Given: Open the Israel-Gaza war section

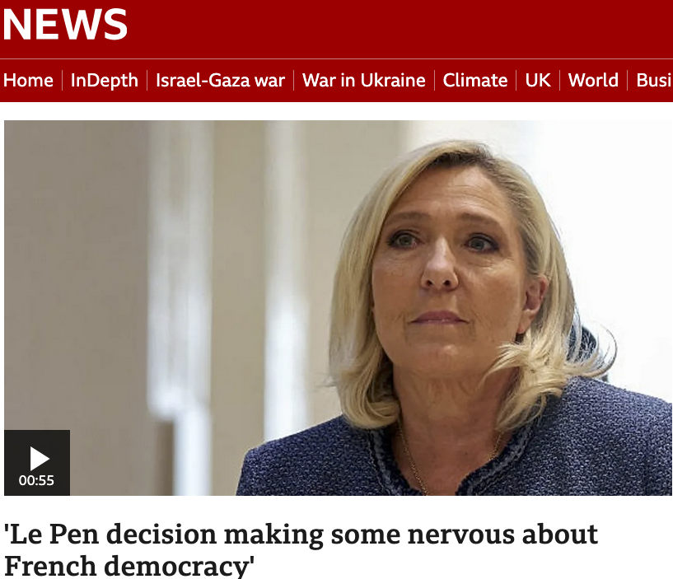Looking at the screenshot, I should pos(220,80).
